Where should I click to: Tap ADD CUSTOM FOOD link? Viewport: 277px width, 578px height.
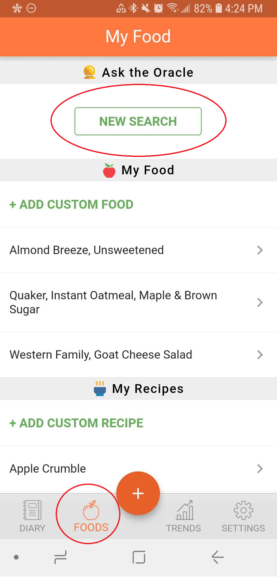(72, 205)
